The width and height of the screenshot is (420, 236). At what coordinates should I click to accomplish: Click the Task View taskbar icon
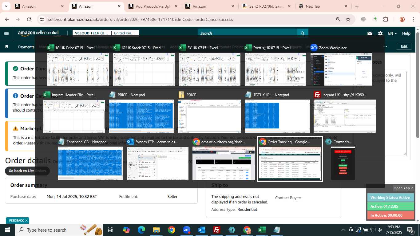[x=111, y=230]
